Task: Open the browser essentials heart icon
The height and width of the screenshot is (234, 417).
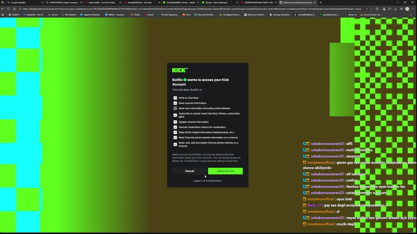Action: tap(401, 9)
